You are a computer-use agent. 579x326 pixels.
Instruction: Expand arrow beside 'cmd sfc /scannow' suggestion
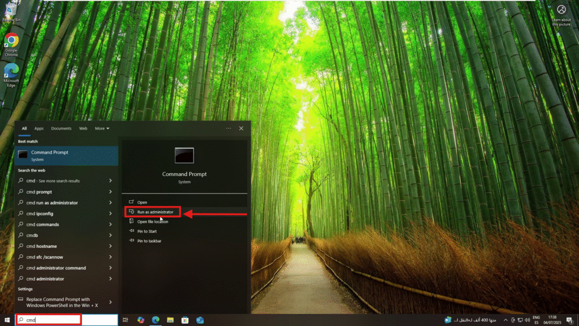110,257
